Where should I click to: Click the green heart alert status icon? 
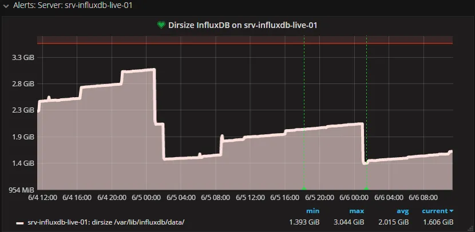[161, 25]
